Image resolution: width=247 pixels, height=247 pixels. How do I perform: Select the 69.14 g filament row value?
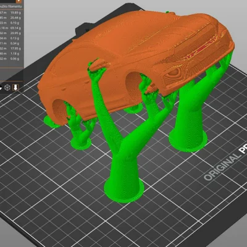(x=15, y=28)
